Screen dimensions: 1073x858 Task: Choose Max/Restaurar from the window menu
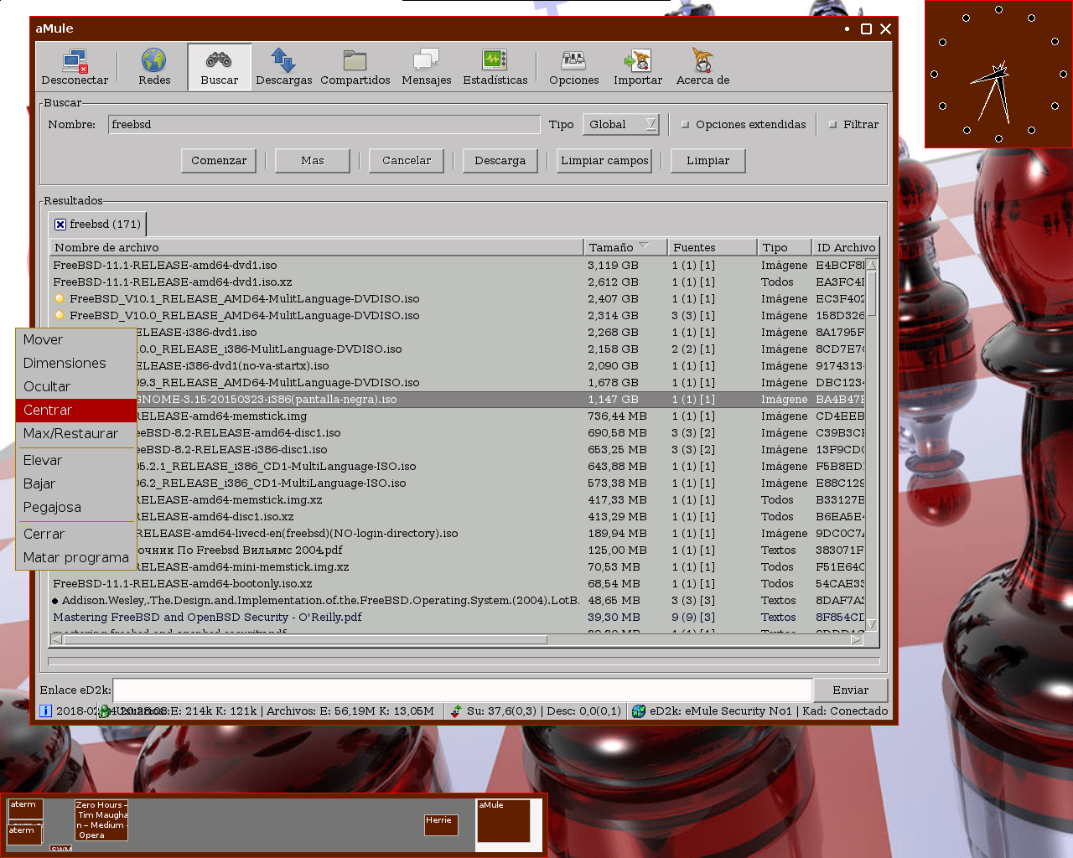[x=76, y=434]
